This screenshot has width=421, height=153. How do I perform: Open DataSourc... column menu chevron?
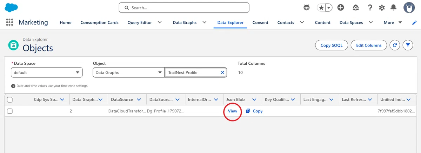tap(178, 100)
